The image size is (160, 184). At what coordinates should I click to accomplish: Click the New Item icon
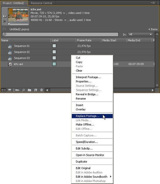[35, 90]
